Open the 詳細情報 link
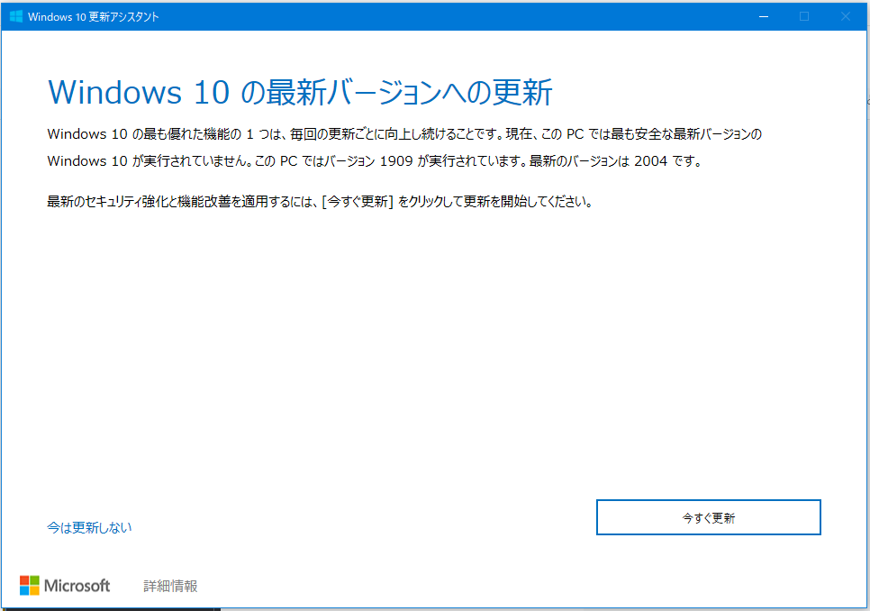The height and width of the screenshot is (611, 870). click(x=170, y=586)
